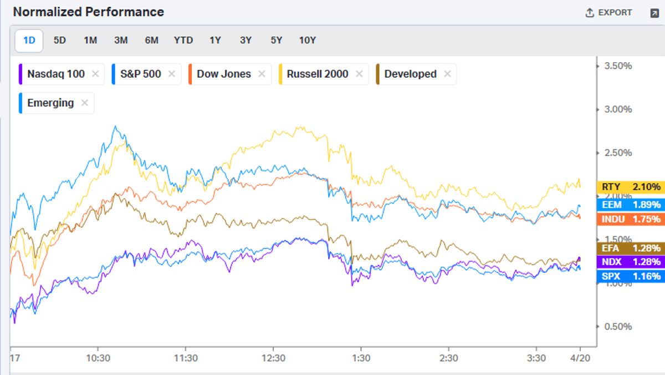
Task: Click the Export icon
Action: click(608, 12)
